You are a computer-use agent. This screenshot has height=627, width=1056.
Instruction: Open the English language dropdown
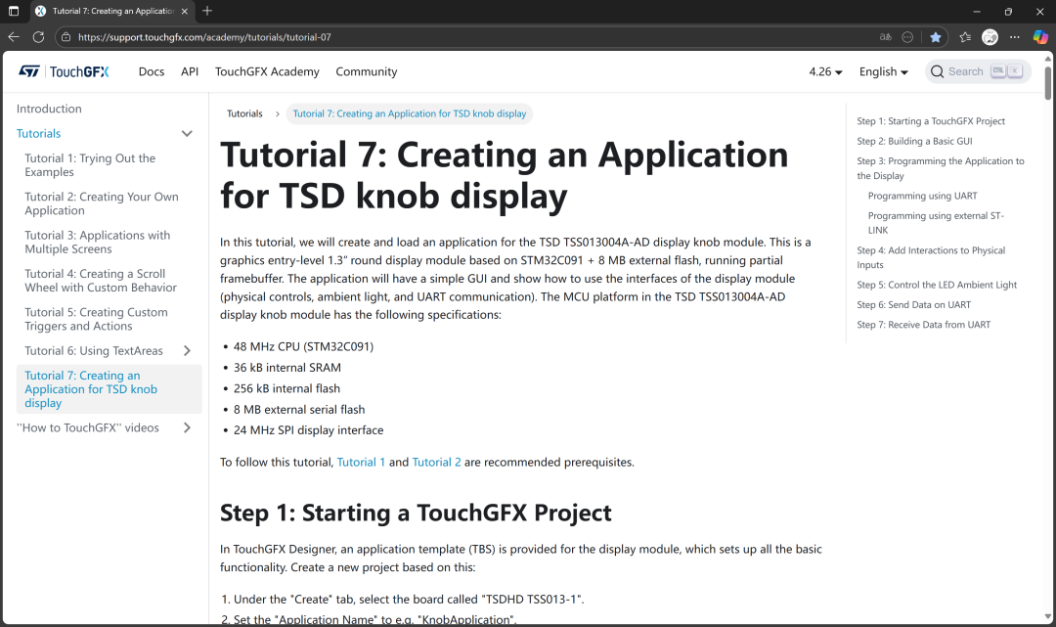[883, 71]
